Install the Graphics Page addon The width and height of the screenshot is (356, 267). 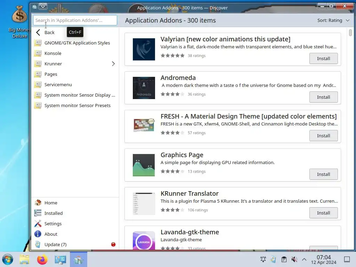pos(323,174)
